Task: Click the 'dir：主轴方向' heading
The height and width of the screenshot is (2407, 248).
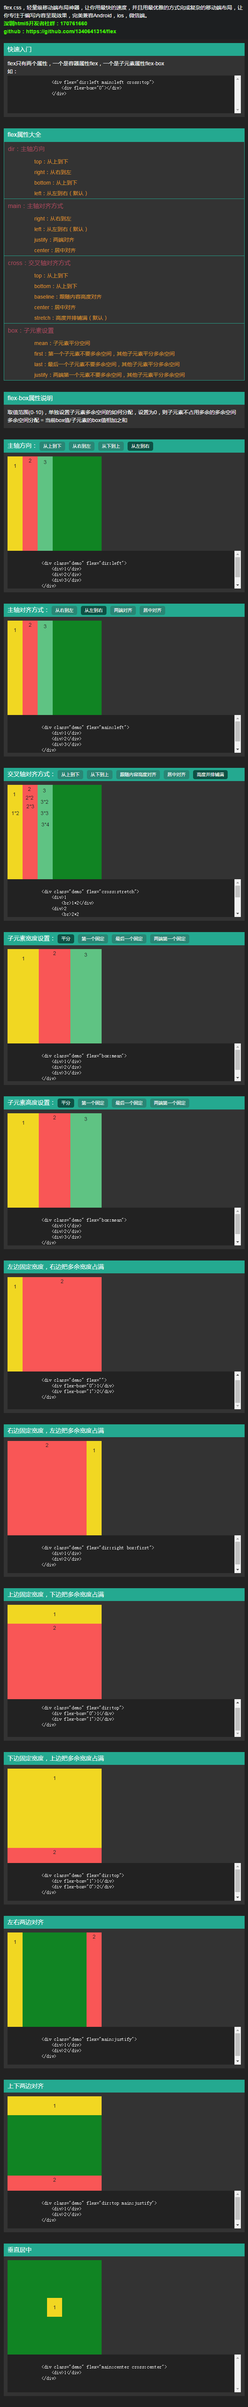Action: pos(26,149)
